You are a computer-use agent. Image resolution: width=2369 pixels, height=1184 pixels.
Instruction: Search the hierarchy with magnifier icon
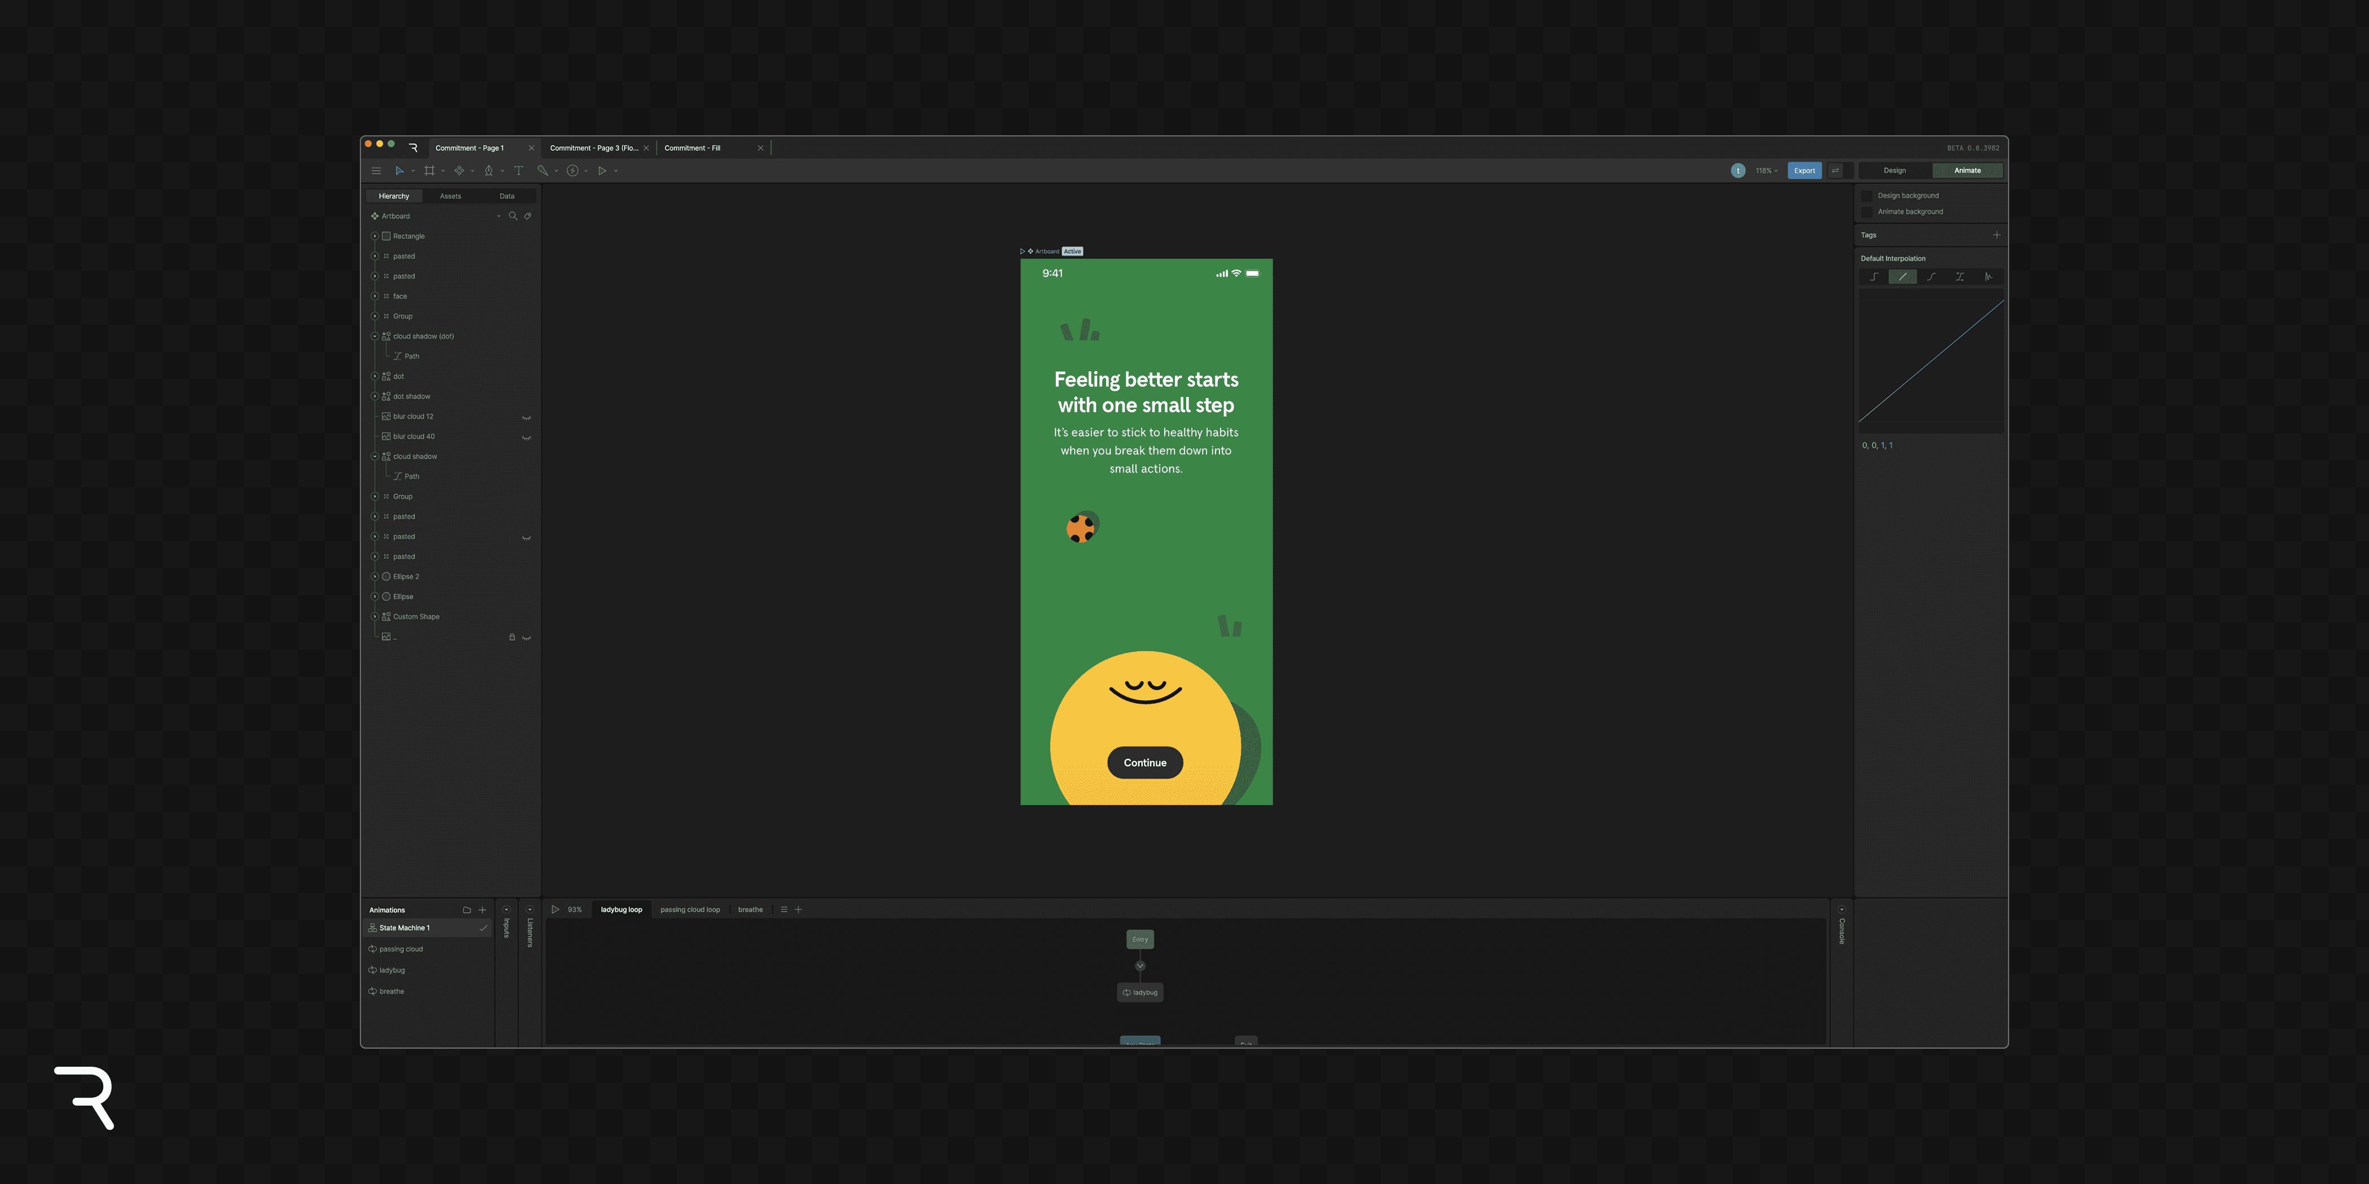tap(513, 216)
